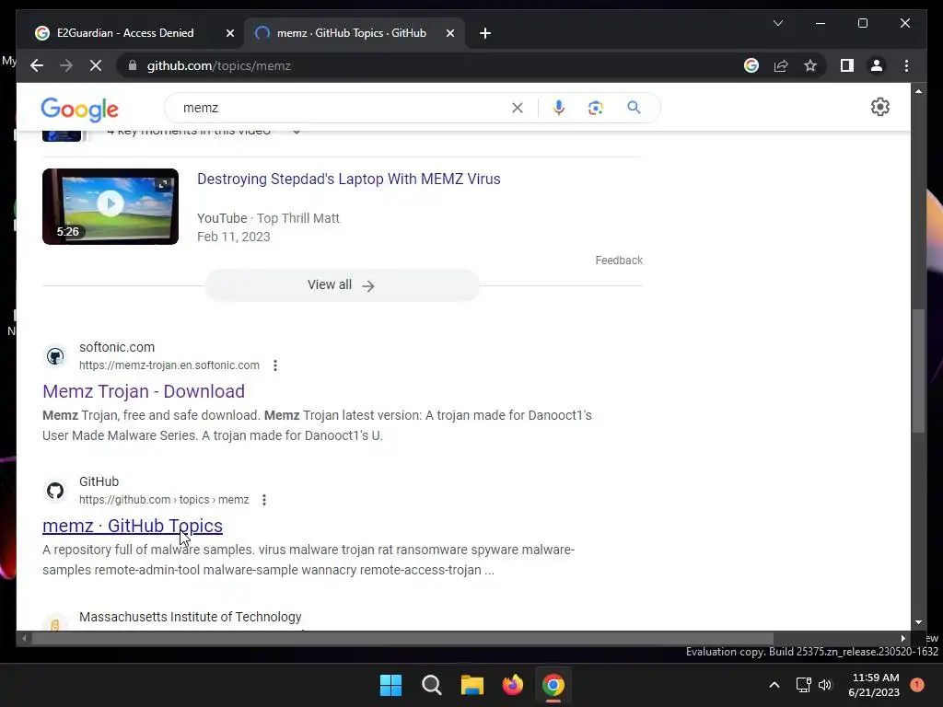Image resolution: width=943 pixels, height=707 pixels.
Task: Expand key moments in this video
Action: coord(296,131)
